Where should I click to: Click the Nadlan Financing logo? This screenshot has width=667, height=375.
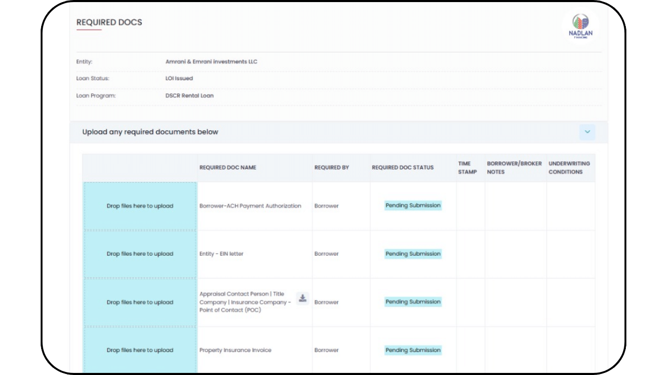tap(580, 26)
